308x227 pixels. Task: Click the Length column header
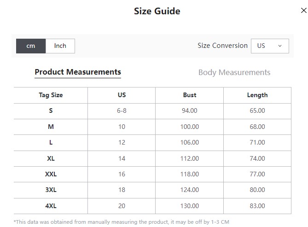tap(257, 95)
